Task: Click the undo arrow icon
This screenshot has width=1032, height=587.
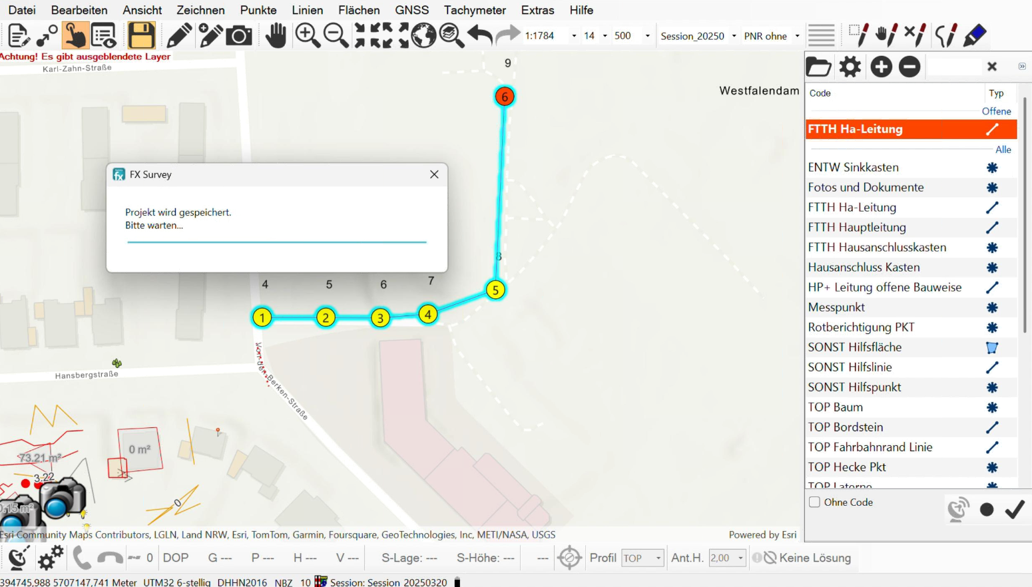Action: tap(479, 35)
